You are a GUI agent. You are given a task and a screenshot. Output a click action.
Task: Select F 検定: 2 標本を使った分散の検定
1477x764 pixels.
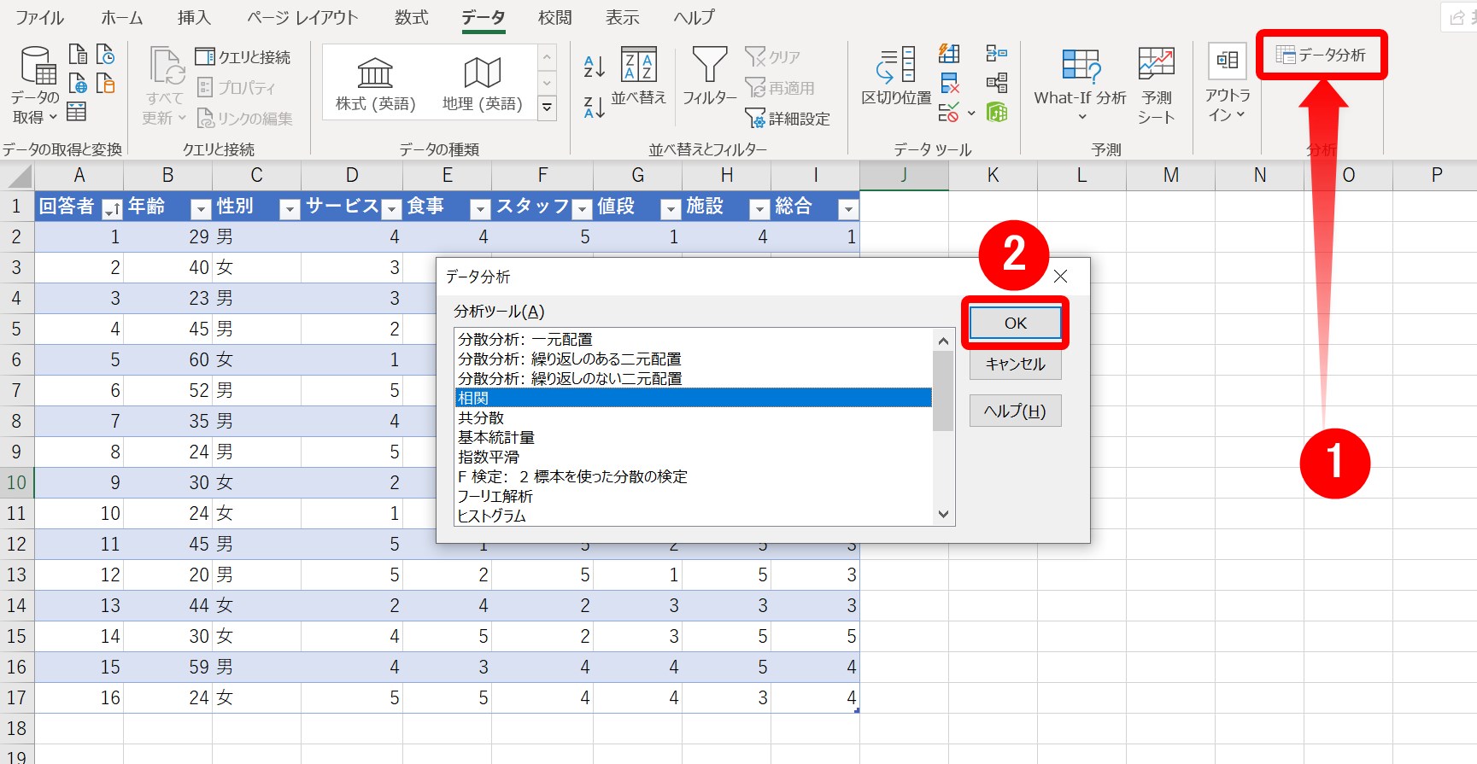tap(694, 477)
